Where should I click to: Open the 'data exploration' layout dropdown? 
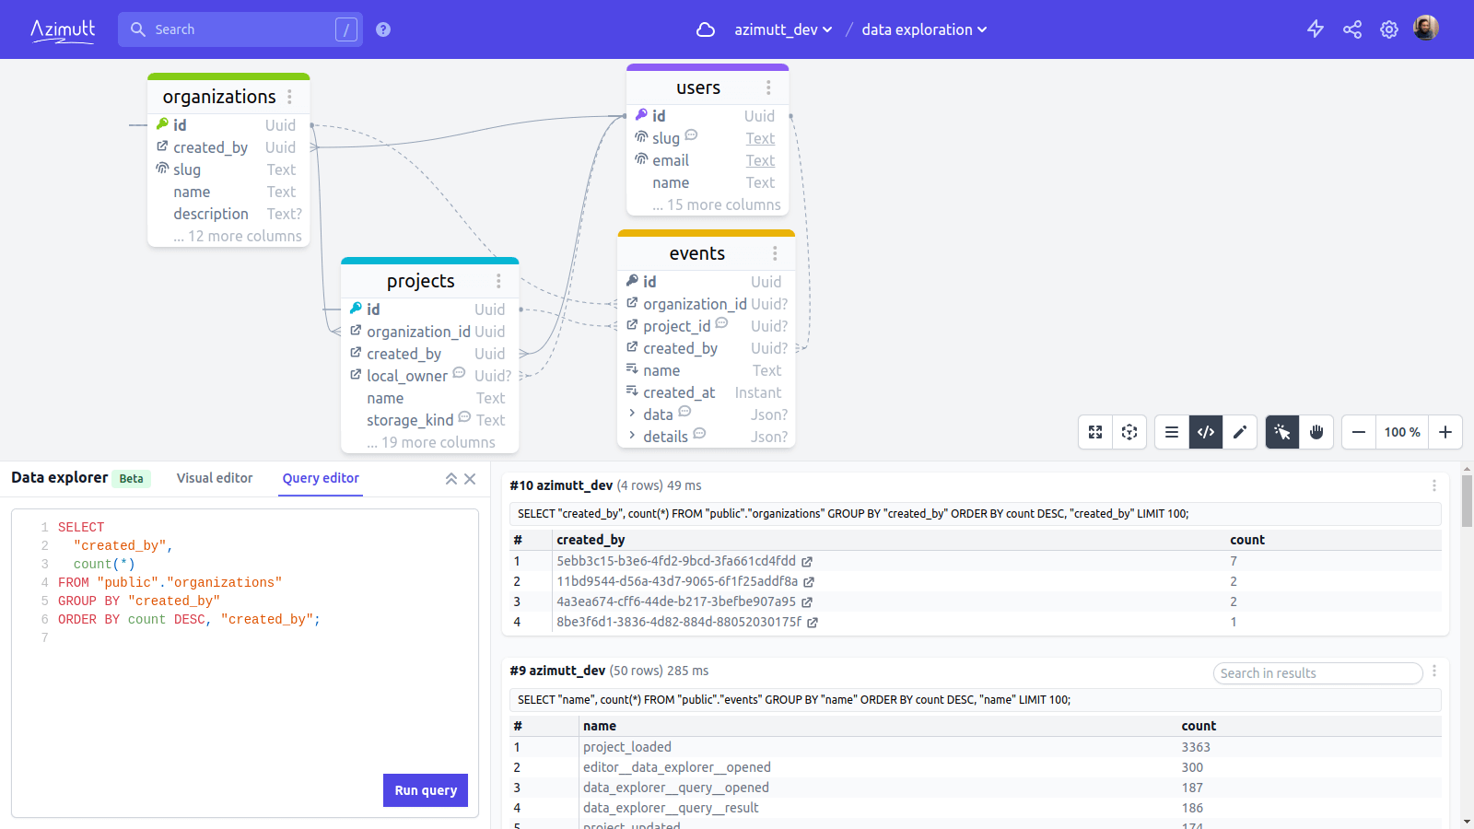(x=924, y=29)
